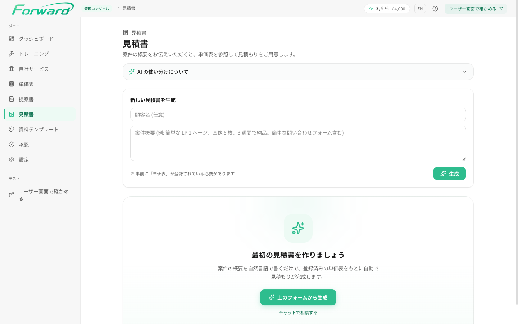Click the トレーニング hammer icon

[12, 54]
